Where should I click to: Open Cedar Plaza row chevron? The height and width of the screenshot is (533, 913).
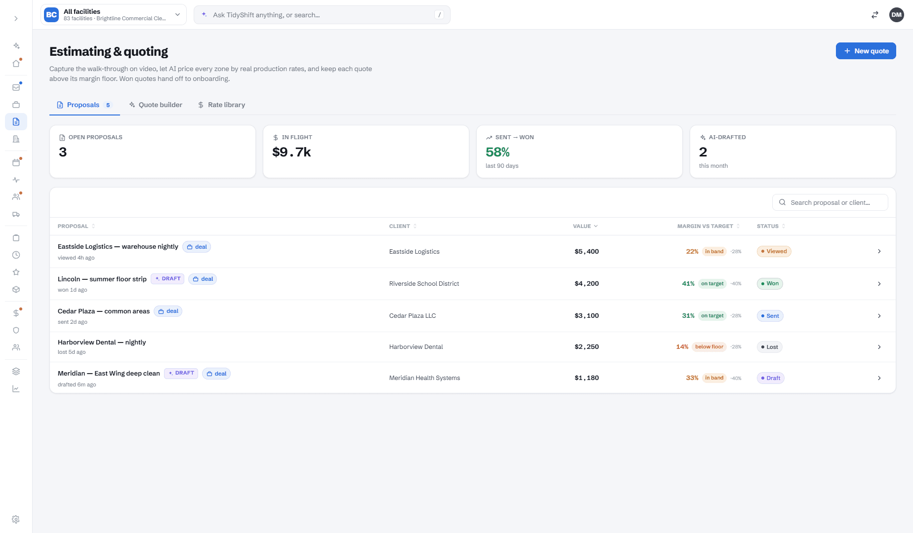(x=879, y=316)
